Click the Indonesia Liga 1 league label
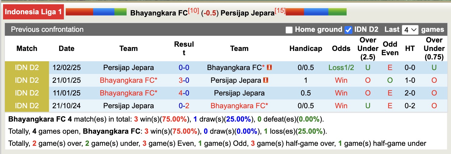This screenshot has height=154, width=451. click(33, 12)
